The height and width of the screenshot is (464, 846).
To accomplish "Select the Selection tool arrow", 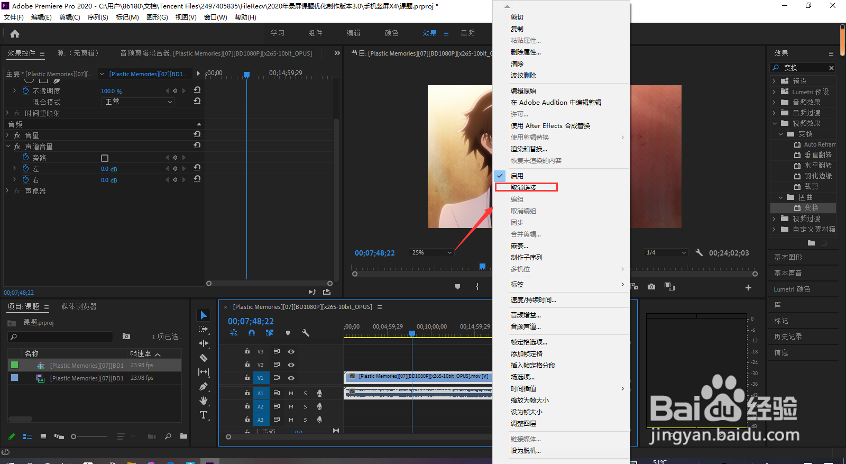I will point(204,315).
